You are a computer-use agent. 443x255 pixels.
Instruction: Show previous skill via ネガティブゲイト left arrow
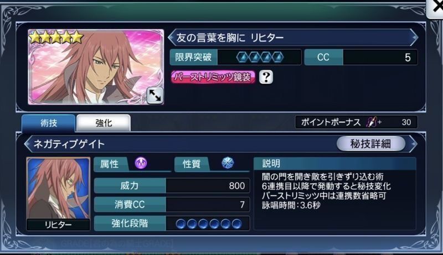point(28,144)
